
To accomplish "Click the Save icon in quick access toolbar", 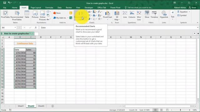I will [5, 3].
